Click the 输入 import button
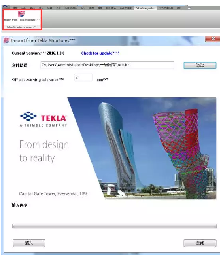 (29, 243)
